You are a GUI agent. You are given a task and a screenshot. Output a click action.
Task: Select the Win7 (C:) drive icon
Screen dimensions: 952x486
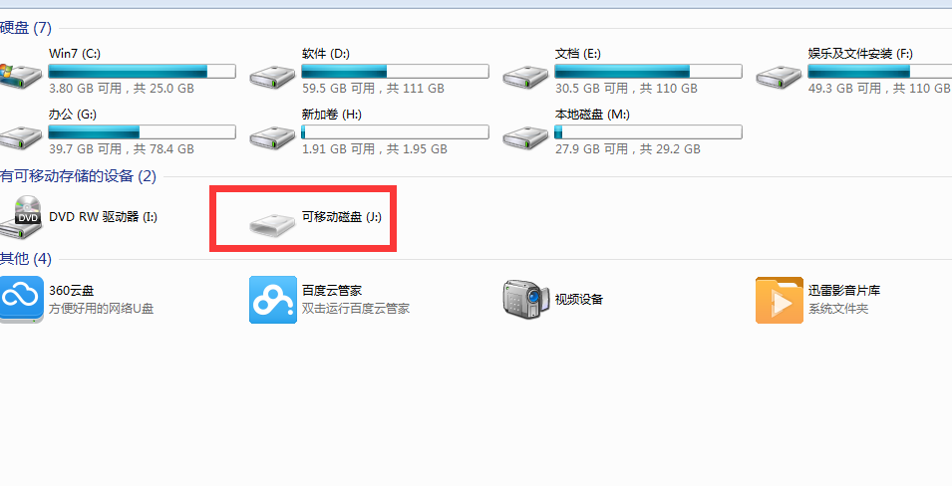[x=20, y=75]
